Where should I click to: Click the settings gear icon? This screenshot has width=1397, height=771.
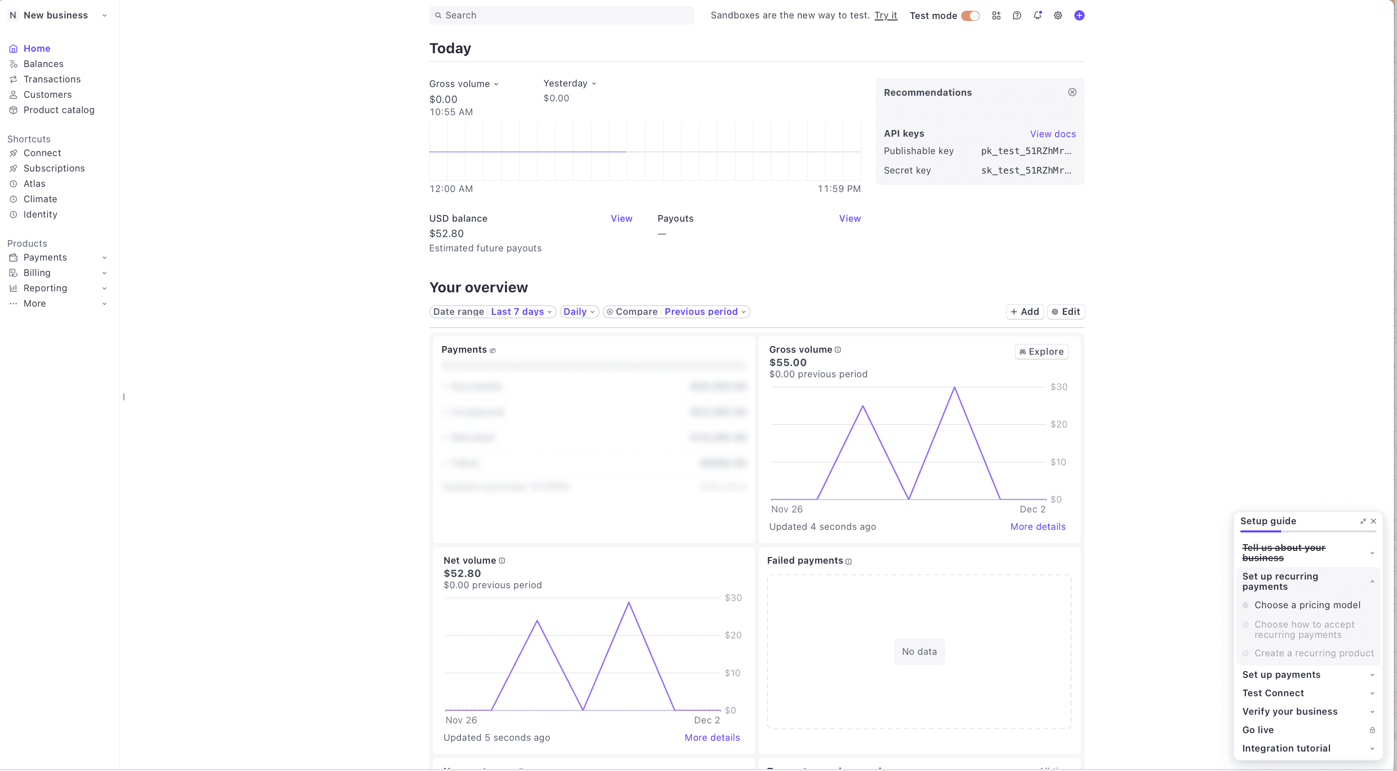click(1057, 15)
